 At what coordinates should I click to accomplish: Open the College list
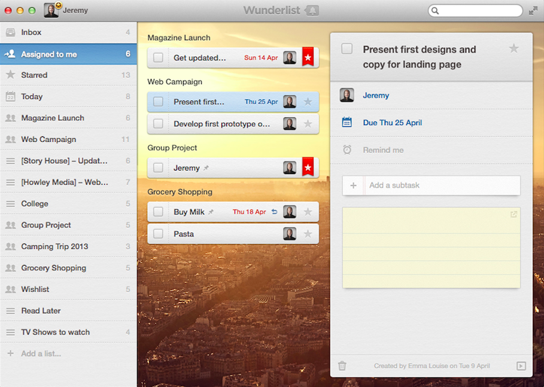tap(68, 203)
